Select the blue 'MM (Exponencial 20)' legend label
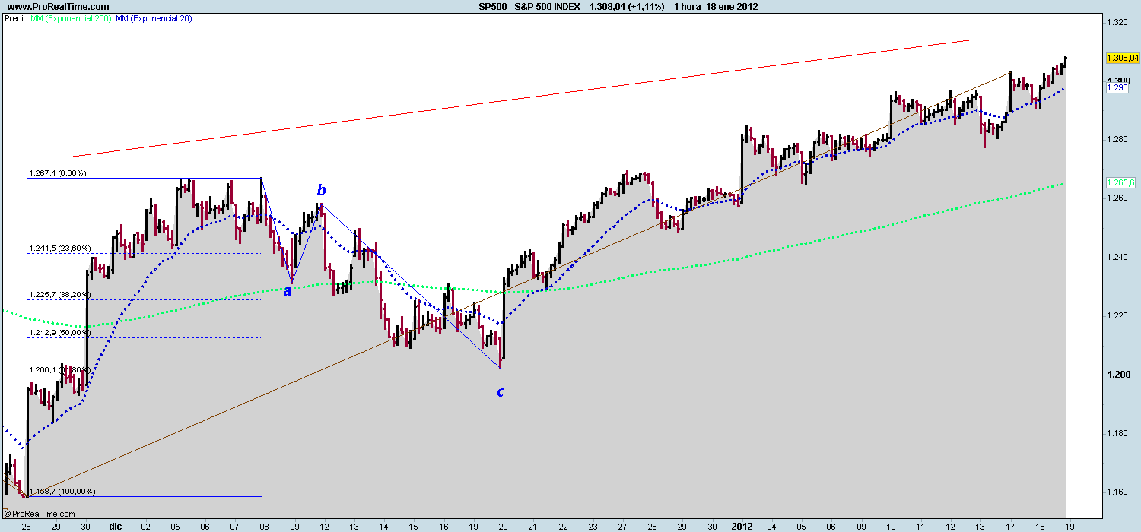The height and width of the screenshot is (532, 1141). tap(154, 18)
